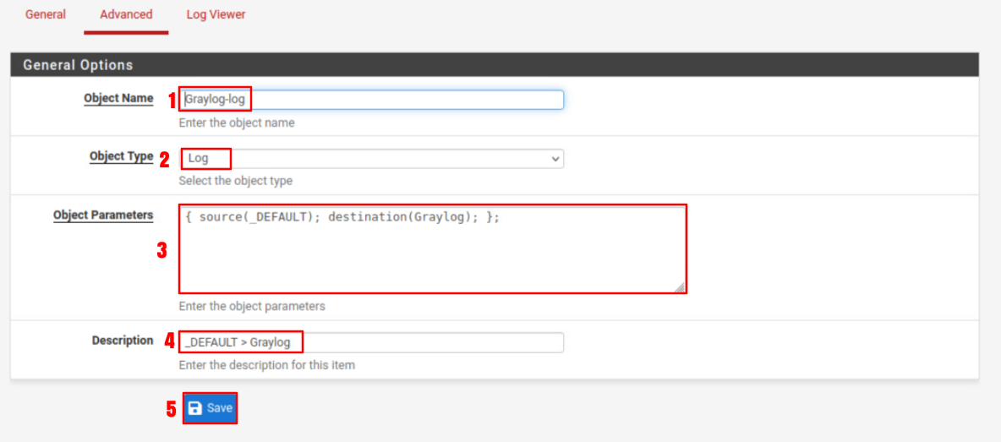This screenshot has height=442, width=1001.
Task: Click the floppy disk icon on Save
Action: point(195,408)
